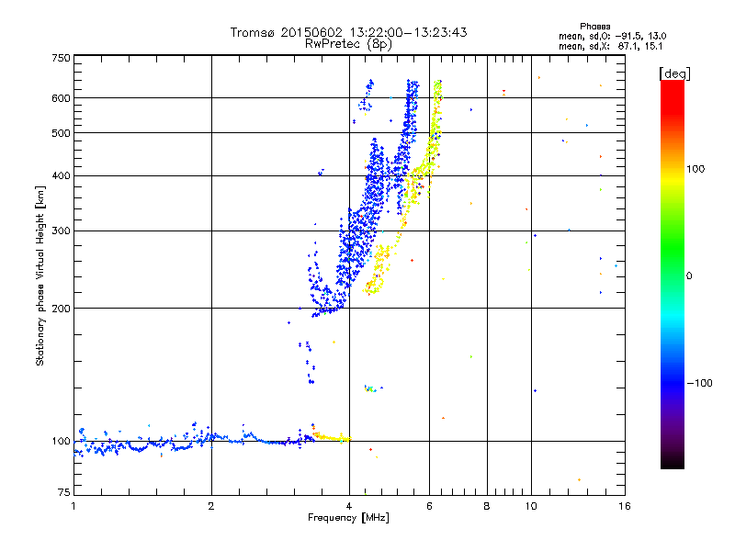
Task: Click the 'Phases' heading text
Action: 594,27
